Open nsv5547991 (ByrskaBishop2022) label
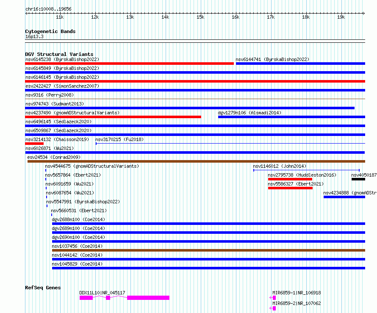 (83, 202)
